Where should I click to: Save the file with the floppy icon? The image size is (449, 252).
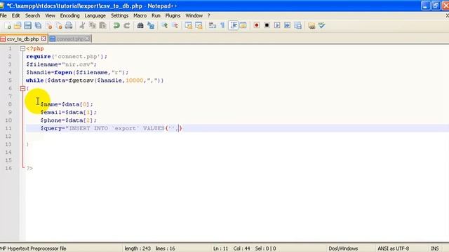coord(28,26)
